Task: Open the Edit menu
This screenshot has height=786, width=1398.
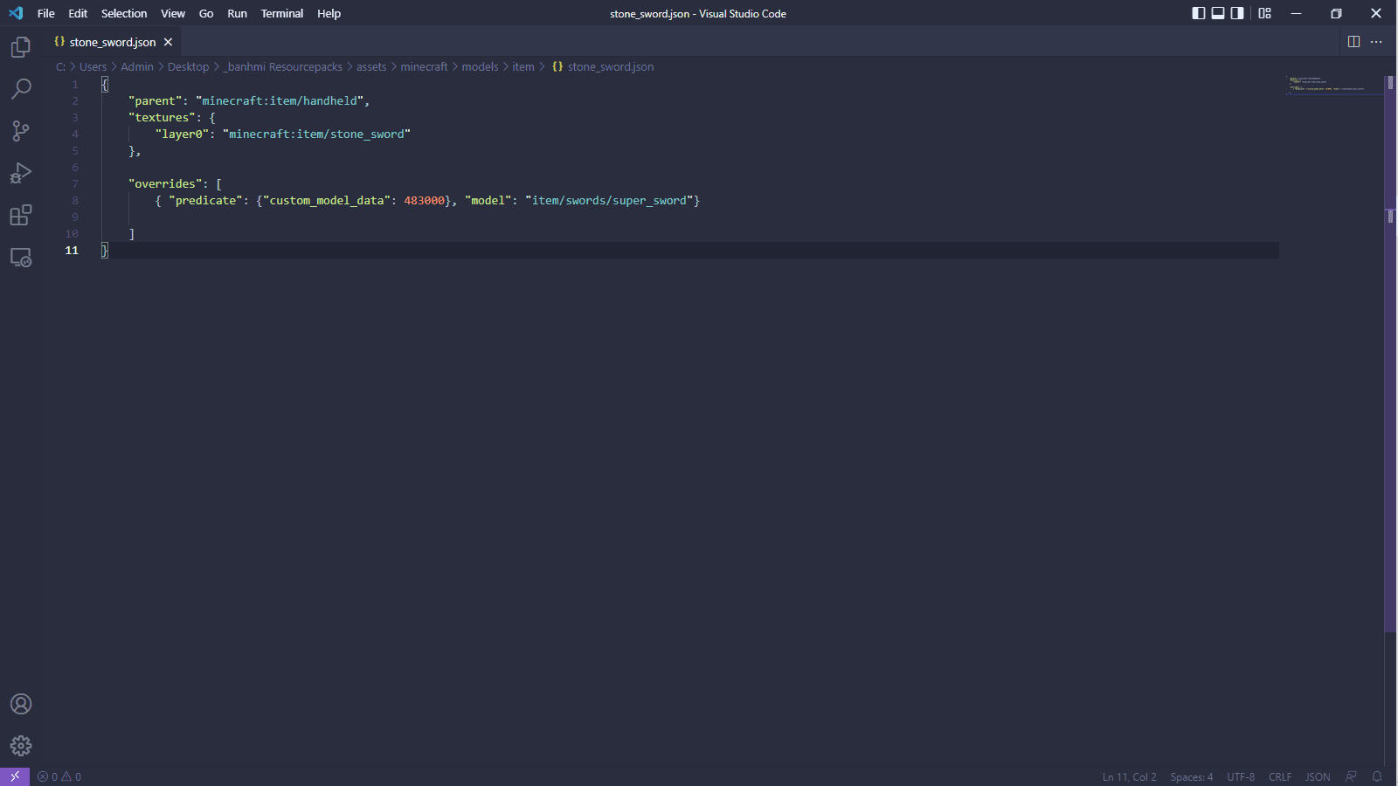Action: (78, 13)
